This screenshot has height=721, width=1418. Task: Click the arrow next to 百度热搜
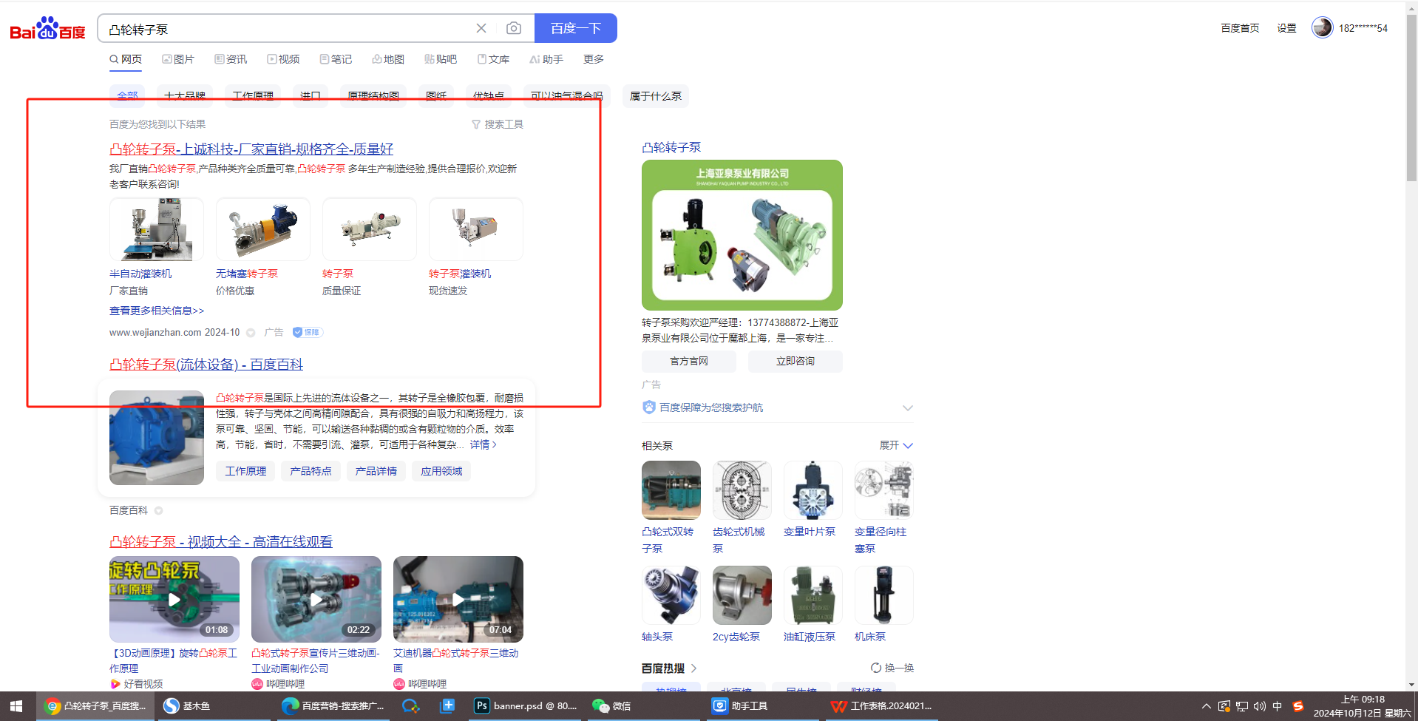(x=694, y=668)
